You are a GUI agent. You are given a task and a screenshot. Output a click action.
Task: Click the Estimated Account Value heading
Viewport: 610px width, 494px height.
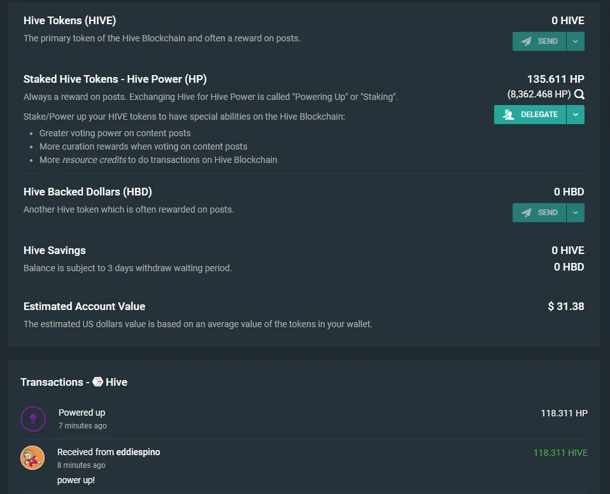(85, 306)
